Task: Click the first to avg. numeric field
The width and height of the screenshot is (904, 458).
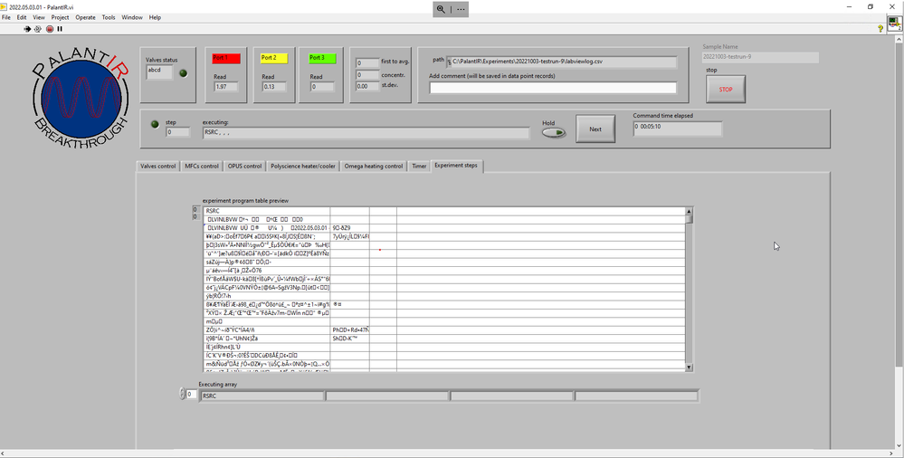Action: click(366, 62)
